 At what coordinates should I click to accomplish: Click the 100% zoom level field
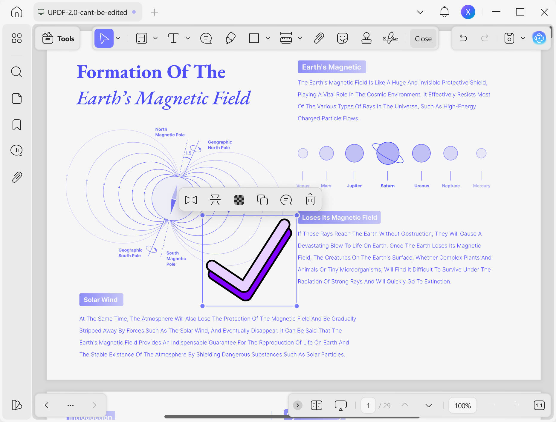point(463,406)
